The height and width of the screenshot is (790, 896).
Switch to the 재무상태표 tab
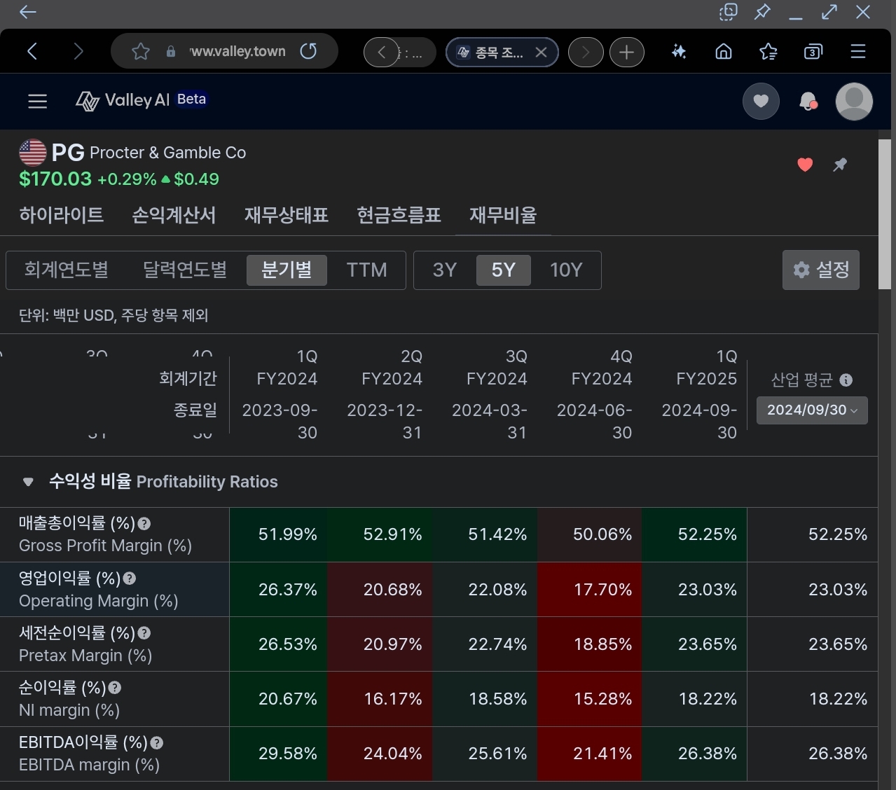point(286,215)
